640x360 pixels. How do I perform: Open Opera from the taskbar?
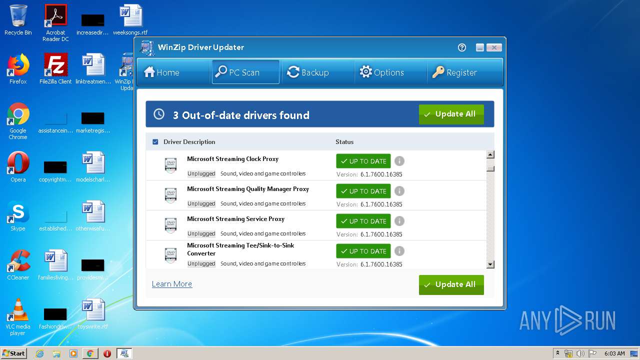coord(107,353)
